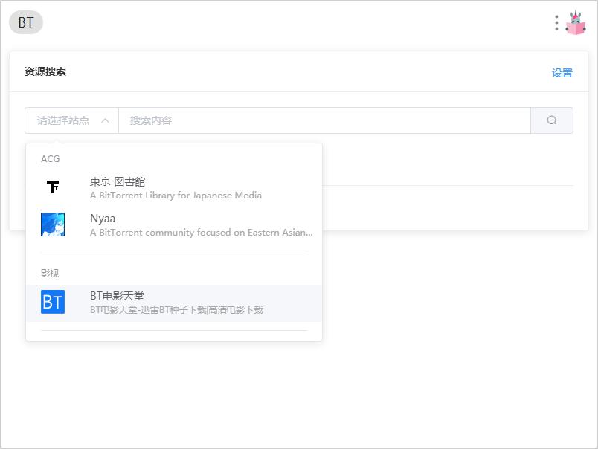Open the three-dot overflow menu
Image resolution: width=598 pixels, height=449 pixels.
[556, 23]
